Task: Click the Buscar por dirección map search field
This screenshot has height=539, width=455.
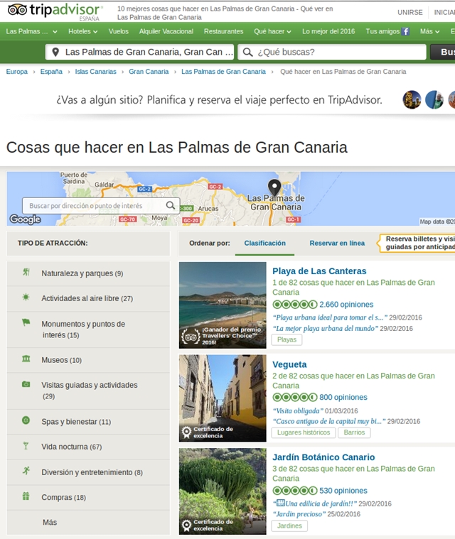Action: pos(101,205)
